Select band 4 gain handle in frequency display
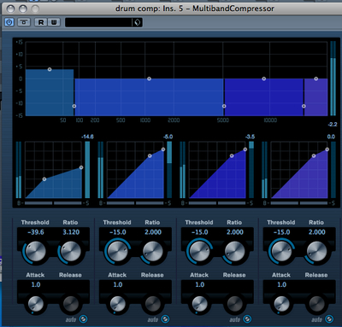Image resolution: width=342 pixels, height=327 pixels. click(315, 79)
